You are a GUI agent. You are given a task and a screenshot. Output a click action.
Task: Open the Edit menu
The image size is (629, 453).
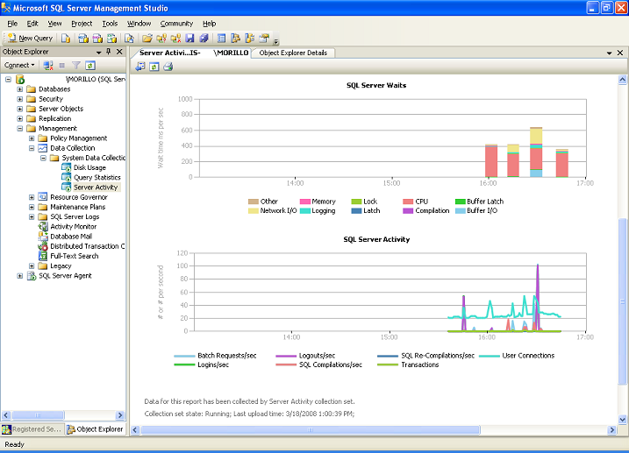pyautogui.click(x=32, y=24)
